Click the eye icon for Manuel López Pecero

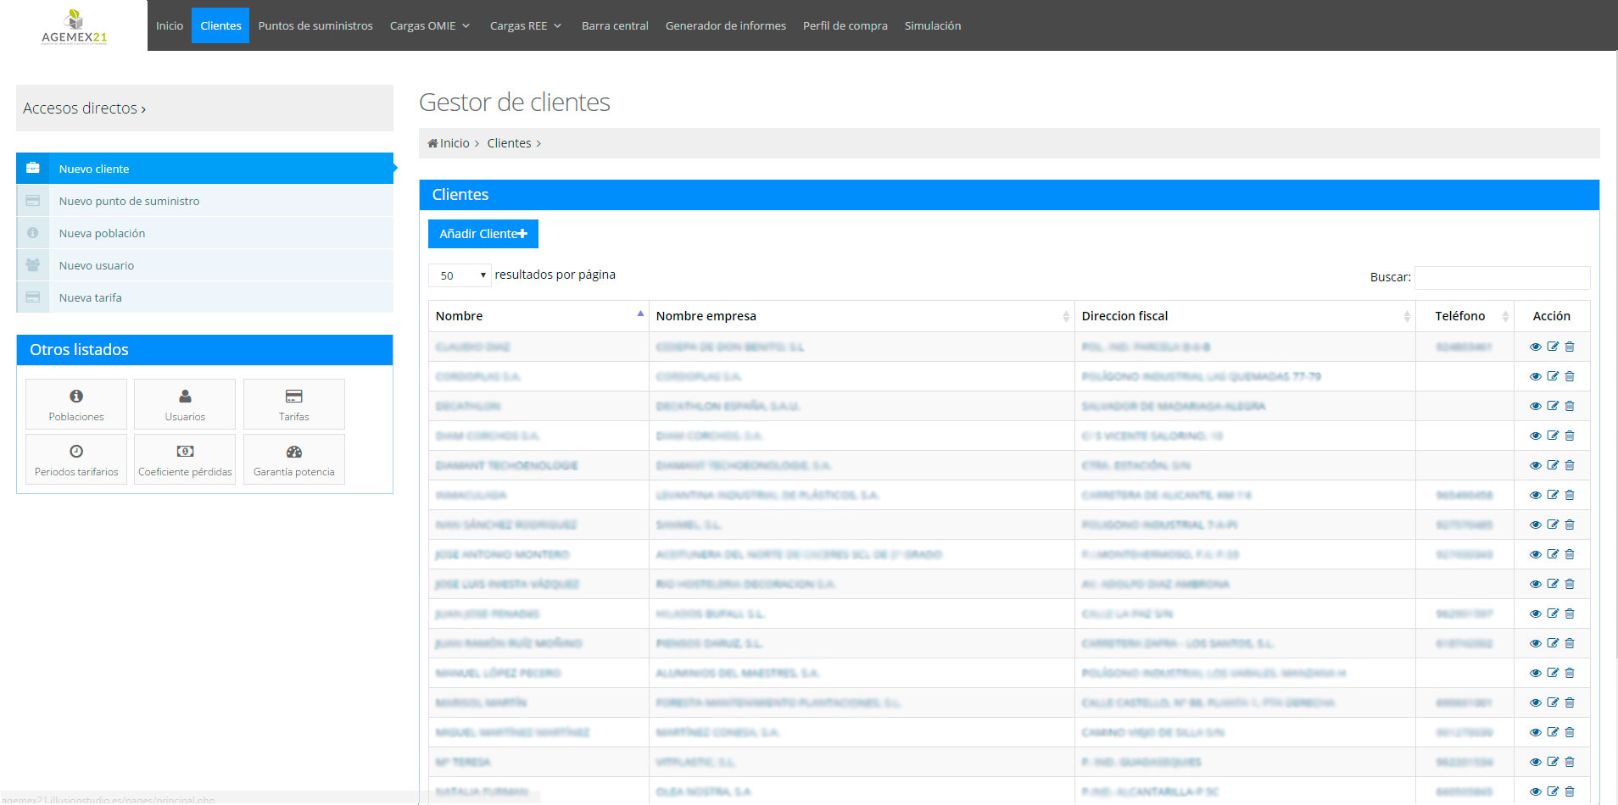coord(1536,673)
